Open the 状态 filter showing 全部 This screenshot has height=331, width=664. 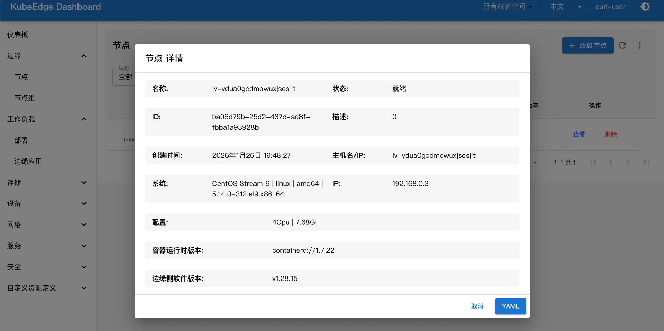(124, 77)
